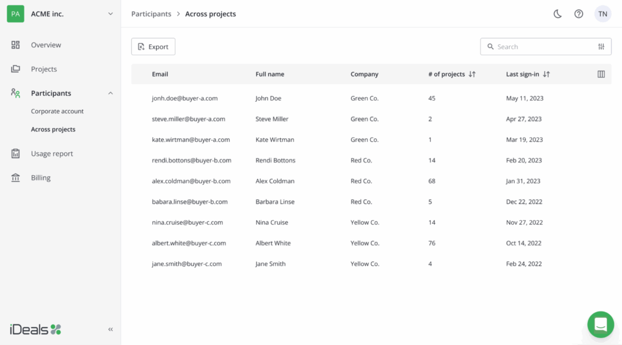Navigate to Billing section
622x345 pixels.
click(x=41, y=178)
